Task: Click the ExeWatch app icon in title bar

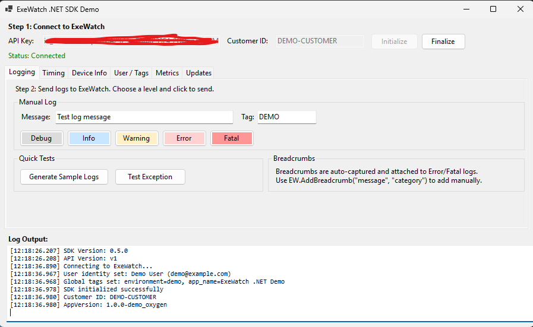Action: pos(9,9)
